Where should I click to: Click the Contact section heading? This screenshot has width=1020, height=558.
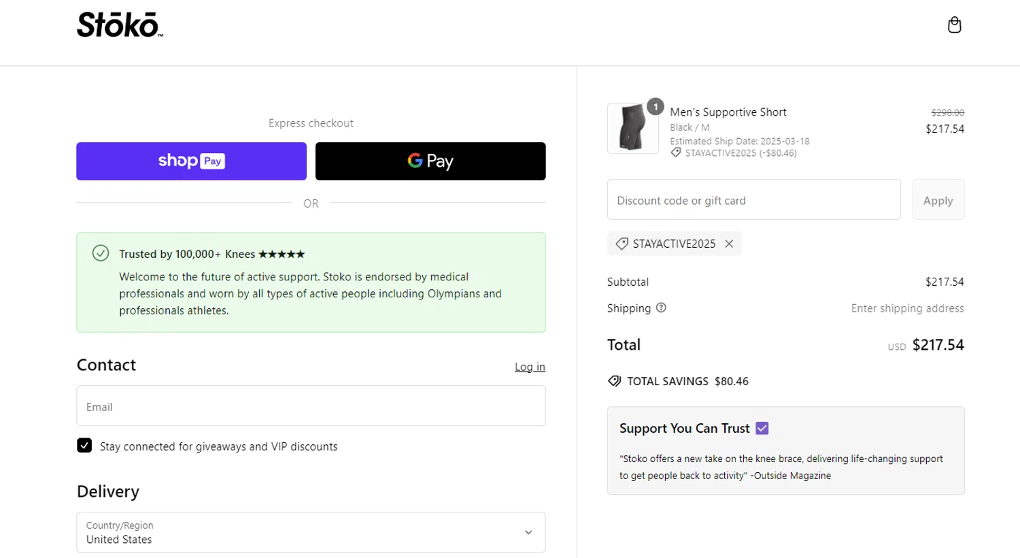[106, 365]
